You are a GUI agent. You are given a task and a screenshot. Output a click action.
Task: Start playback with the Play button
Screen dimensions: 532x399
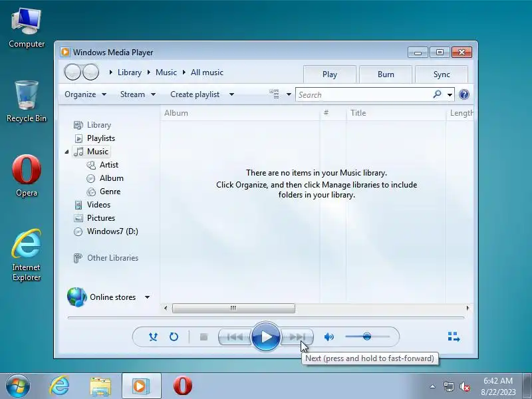(x=266, y=337)
